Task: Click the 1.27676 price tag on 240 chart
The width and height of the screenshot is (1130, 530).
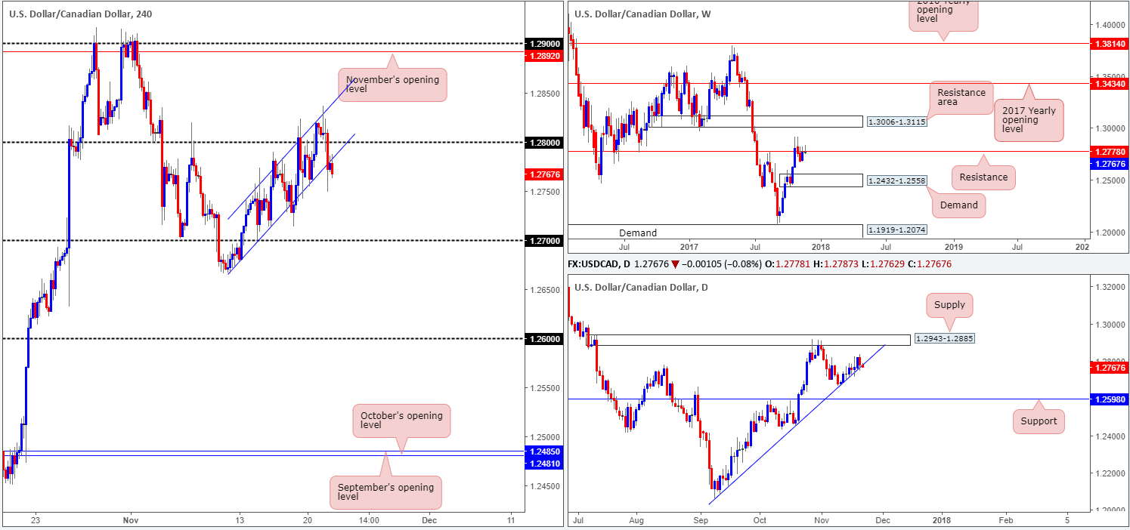Action: point(544,174)
